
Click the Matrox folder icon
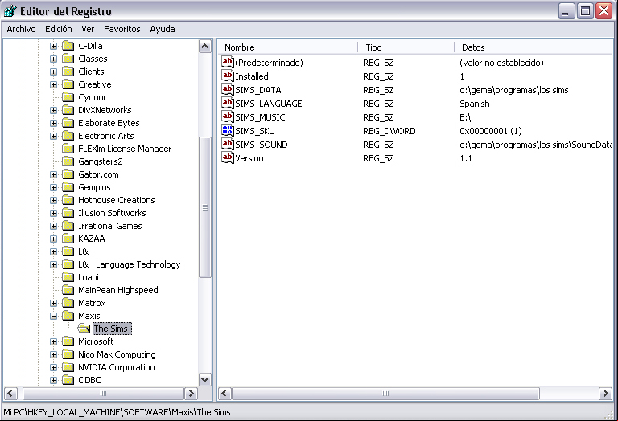[x=68, y=303]
